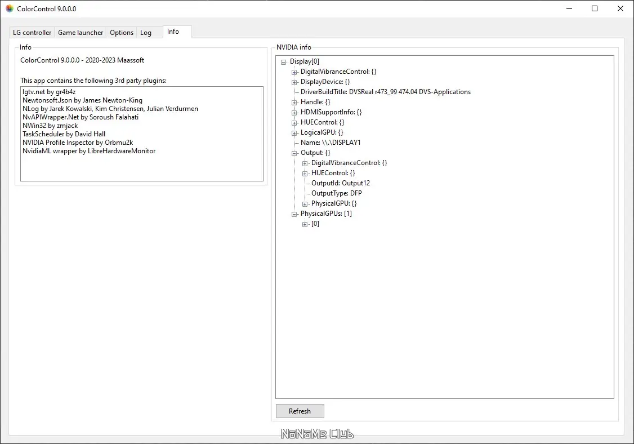Collapse the Display[0] root node

(283, 62)
